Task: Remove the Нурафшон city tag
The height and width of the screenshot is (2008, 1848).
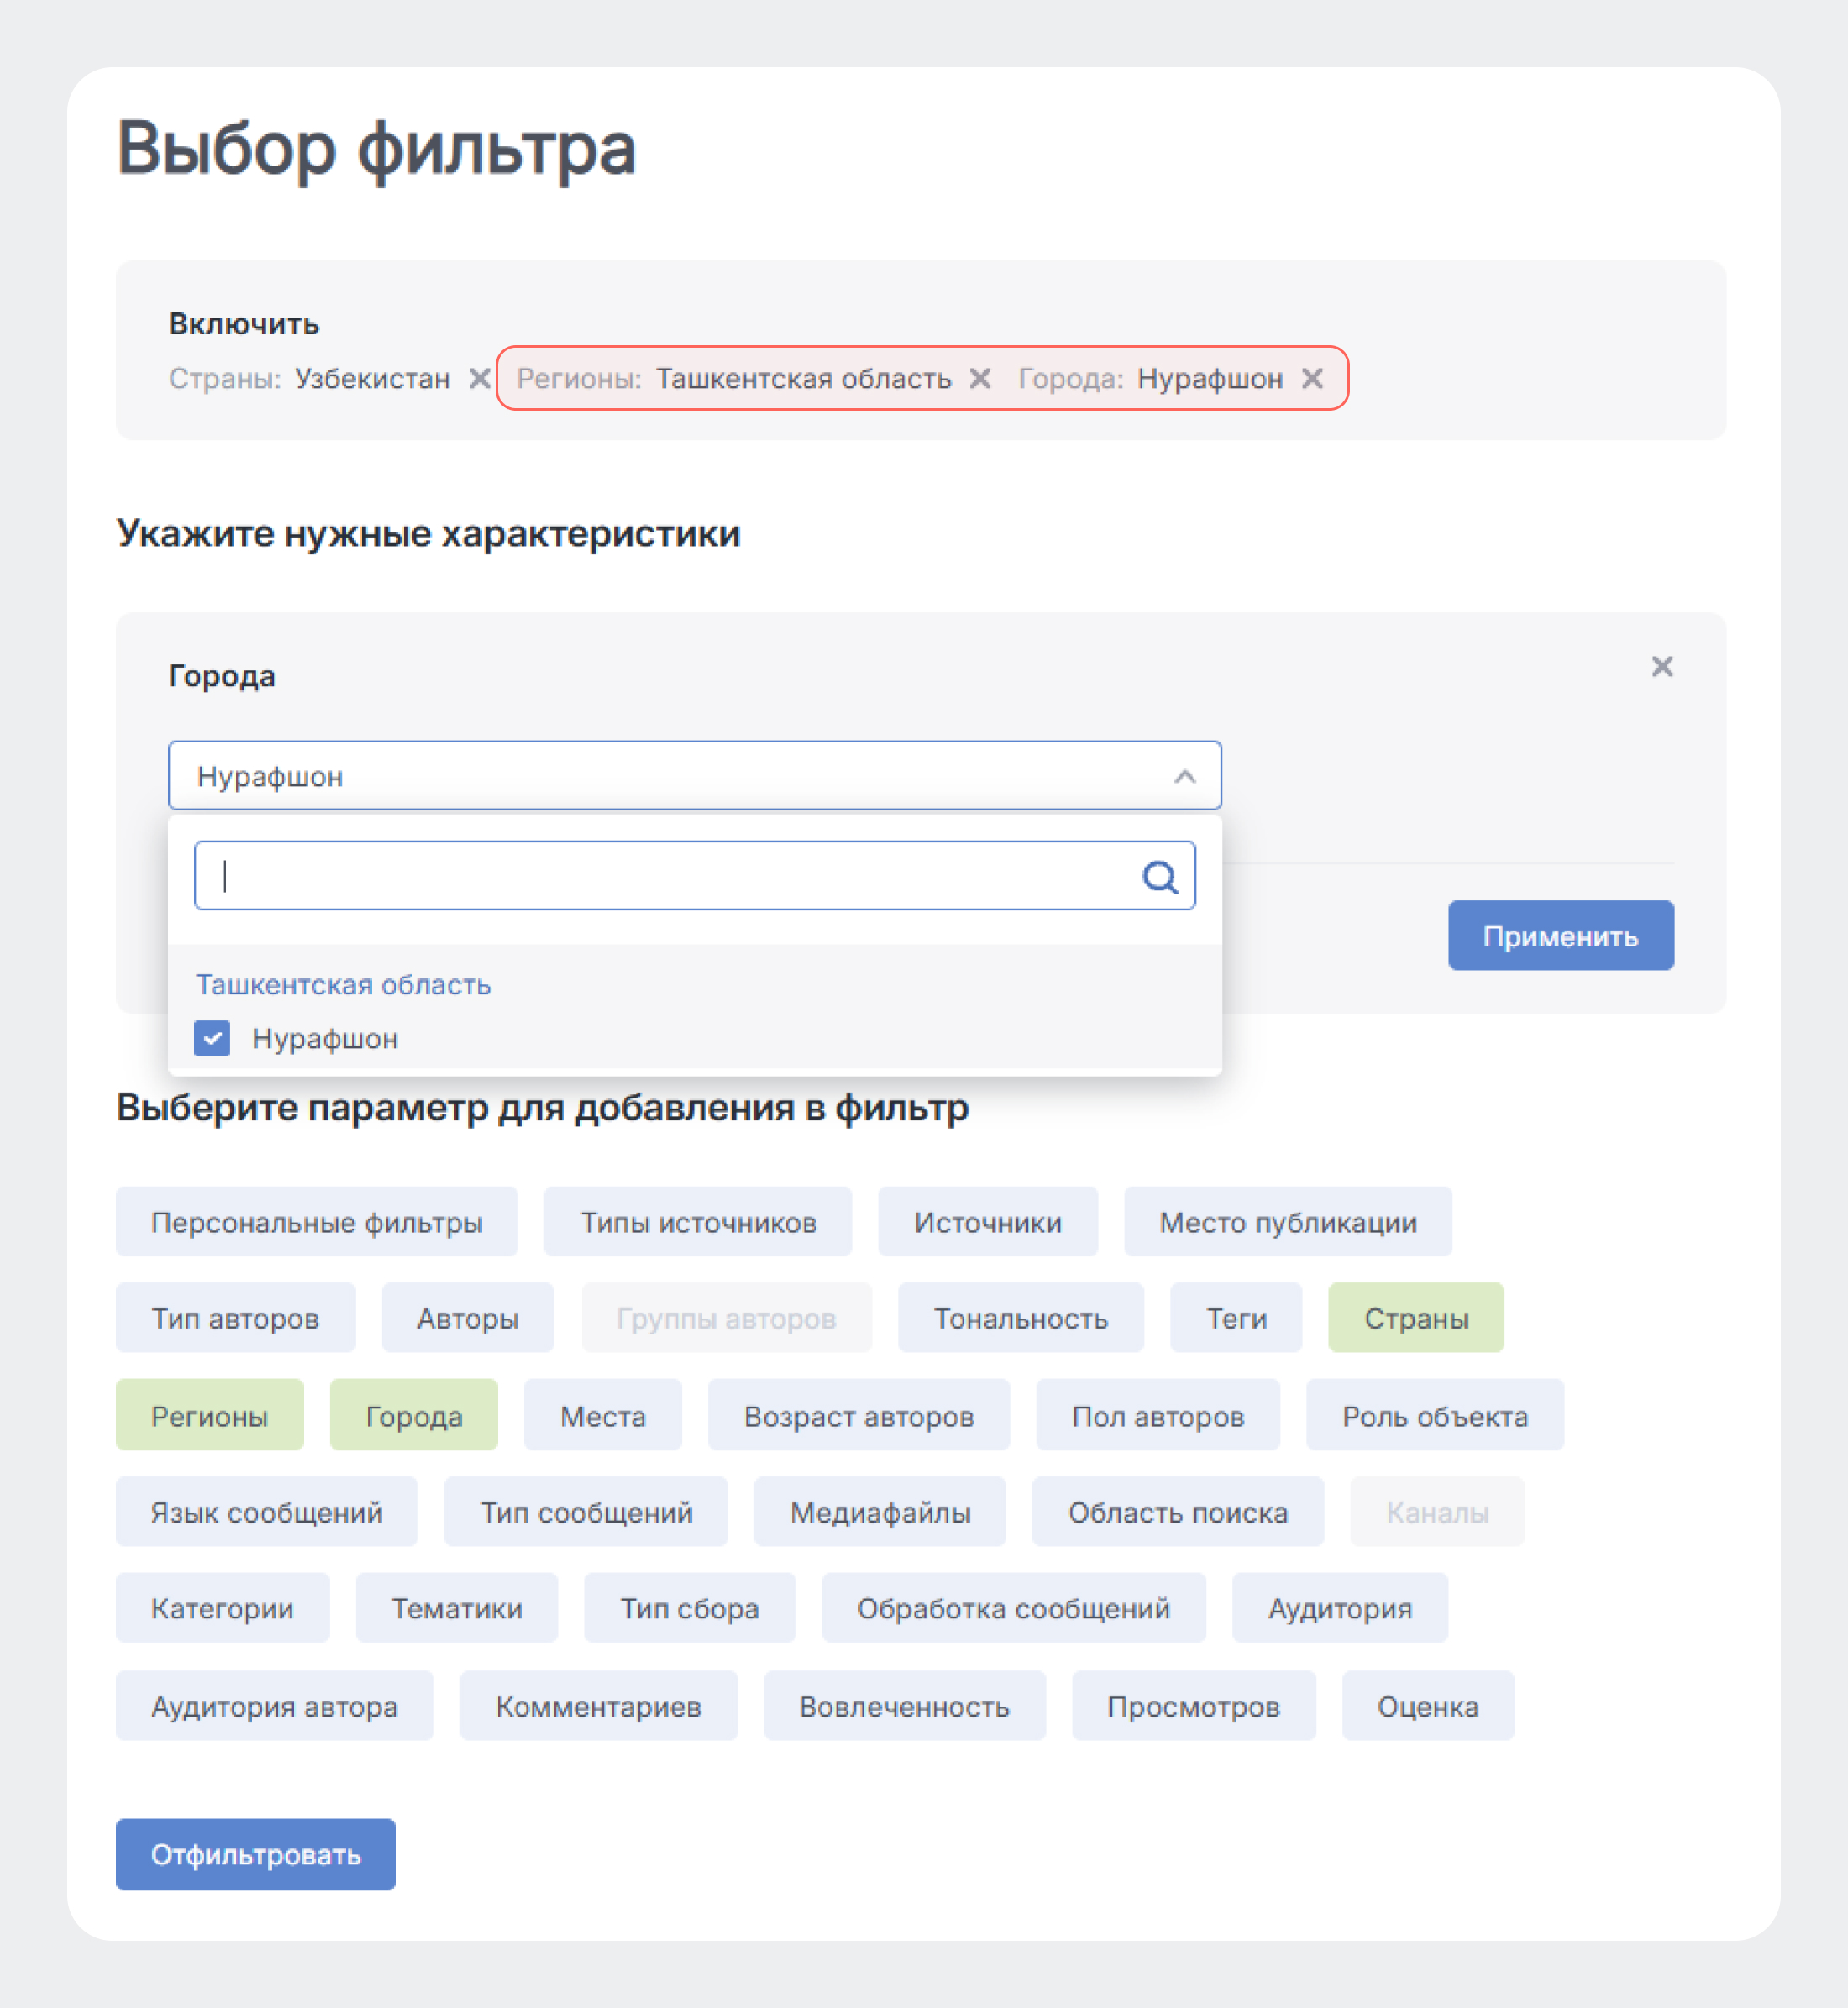Action: [1312, 378]
